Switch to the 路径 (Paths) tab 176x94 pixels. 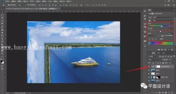coord(164,53)
